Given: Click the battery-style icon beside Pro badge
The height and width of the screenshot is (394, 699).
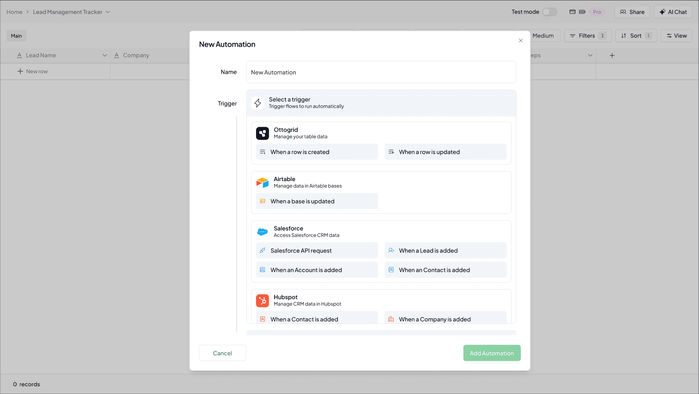Looking at the screenshot, I should 582,12.
